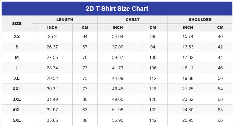Viewport: 234px width, 127px height.
Task: Select the 5XL size row label
Action: 17,120
